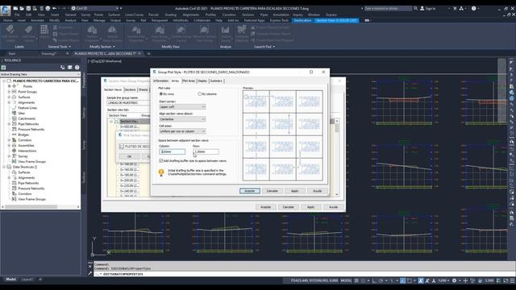
Task: Select Bridges in Toolspace tree
Action: (x=23, y=135)
